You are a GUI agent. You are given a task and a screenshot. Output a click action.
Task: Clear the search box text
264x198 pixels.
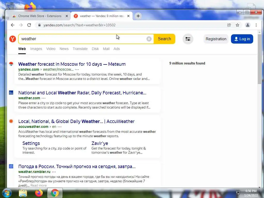click(149, 39)
